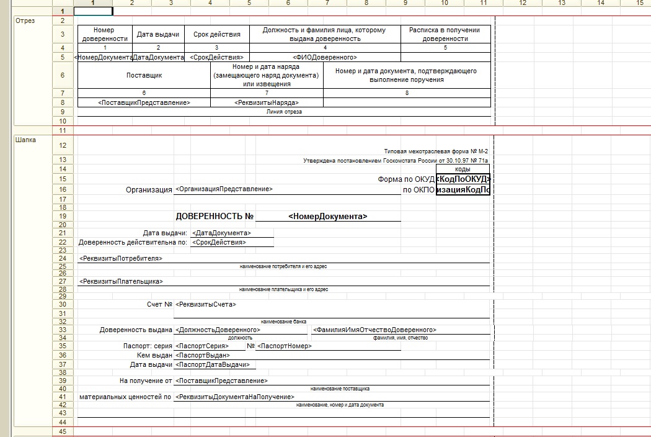
Task: Select 'Утверждена постановлением Госкомстата России' line
Action: pyautogui.click(x=396, y=161)
